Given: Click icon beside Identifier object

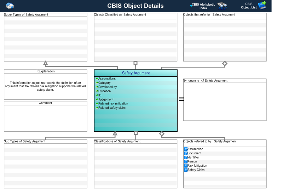Looking at the screenshot, I should tap(186, 158).
